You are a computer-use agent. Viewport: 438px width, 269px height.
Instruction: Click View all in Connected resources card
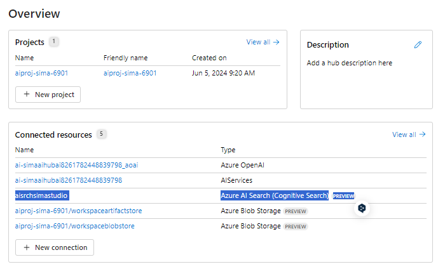pyautogui.click(x=404, y=134)
